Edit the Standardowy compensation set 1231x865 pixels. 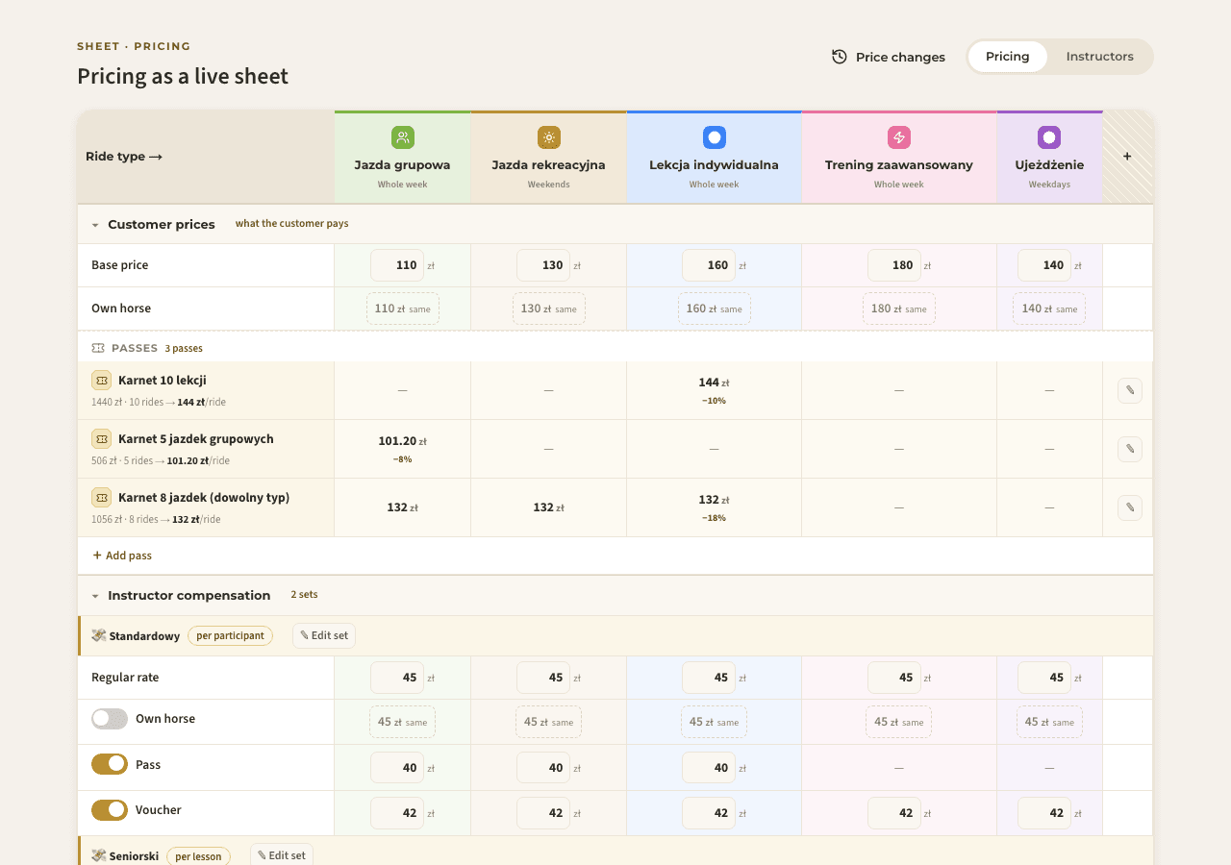click(324, 635)
